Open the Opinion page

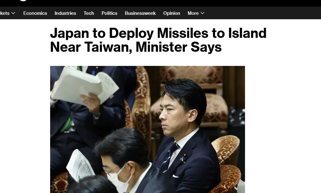point(172,13)
